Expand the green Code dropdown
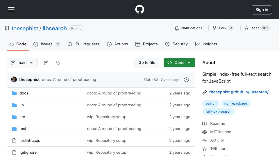The image size is (279, 156). point(179,63)
